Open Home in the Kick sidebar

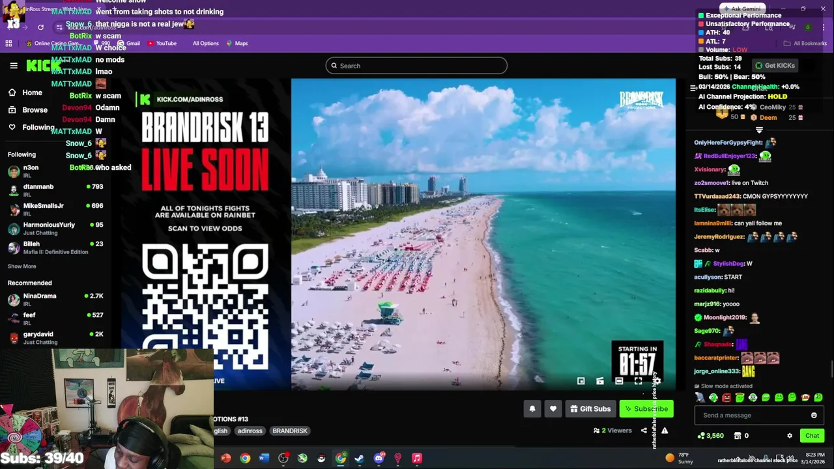point(26,92)
